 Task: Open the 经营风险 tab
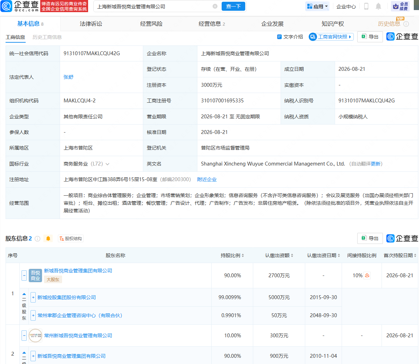[151, 24]
